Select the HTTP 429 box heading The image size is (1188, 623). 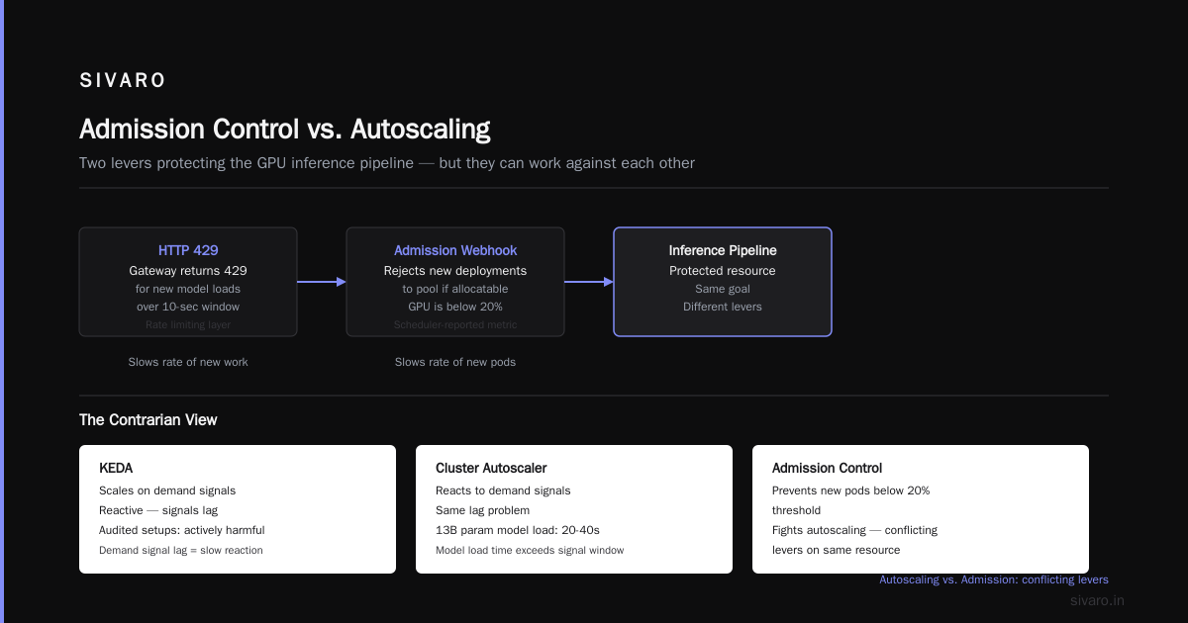pos(188,251)
